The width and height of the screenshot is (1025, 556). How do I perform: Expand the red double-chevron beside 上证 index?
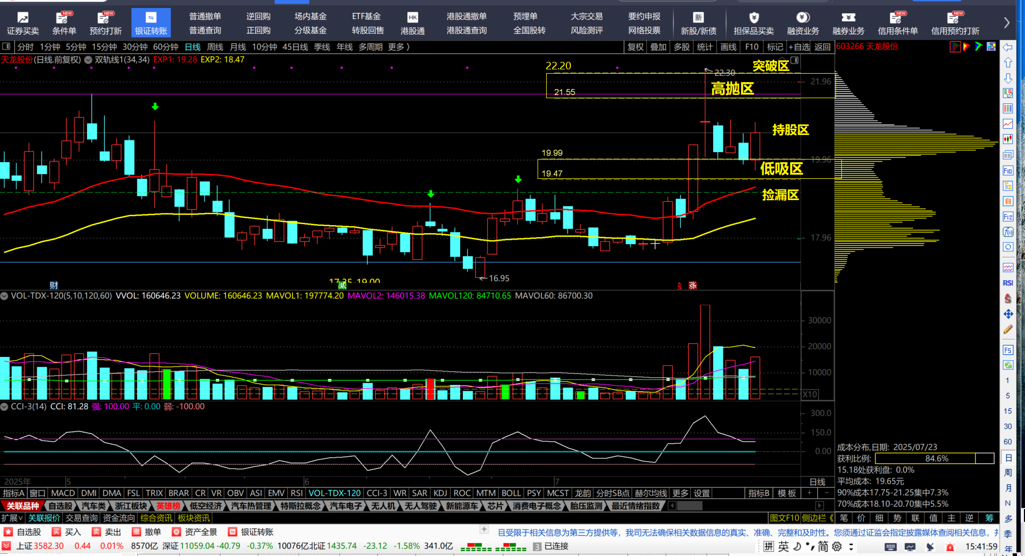(x=6, y=546)
